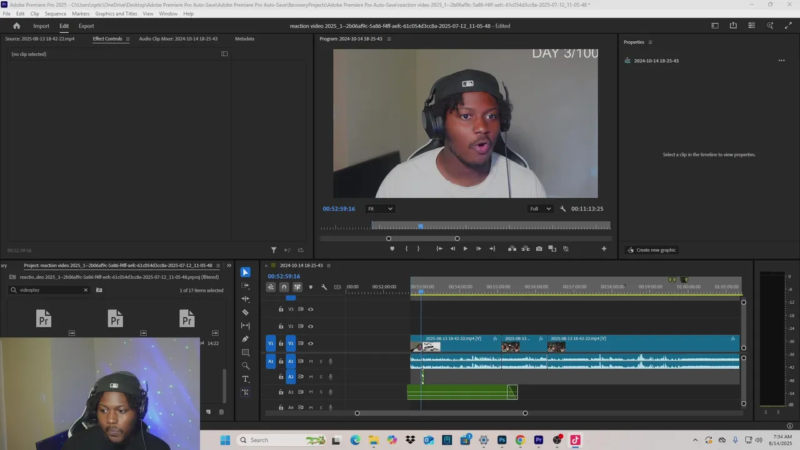
Task: Click Lift button in Program monitor
Action: pyautogui.click(x=512, y=249)
